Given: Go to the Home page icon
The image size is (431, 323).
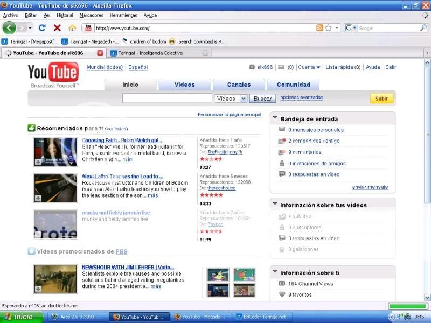Looking at the screenshot, I should (x=72, y=28).
